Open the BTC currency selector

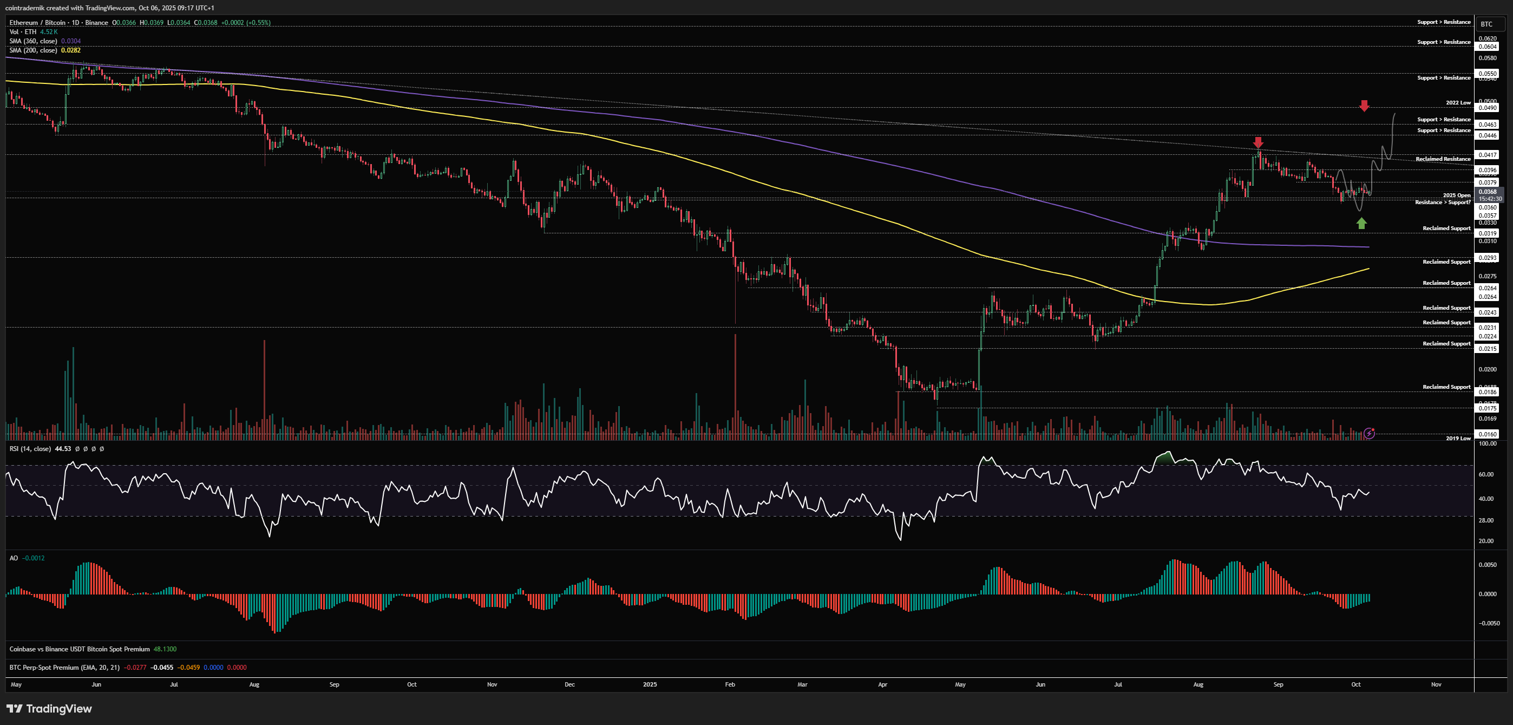[x=1486, y=24]
